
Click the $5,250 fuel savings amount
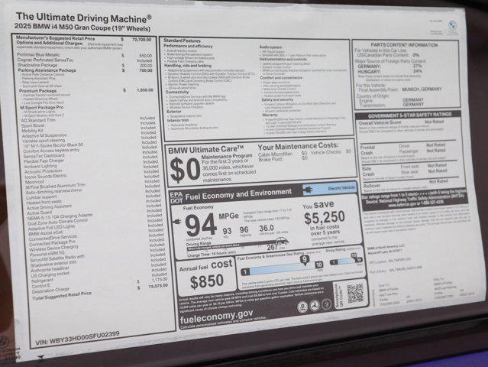[325, 217]
